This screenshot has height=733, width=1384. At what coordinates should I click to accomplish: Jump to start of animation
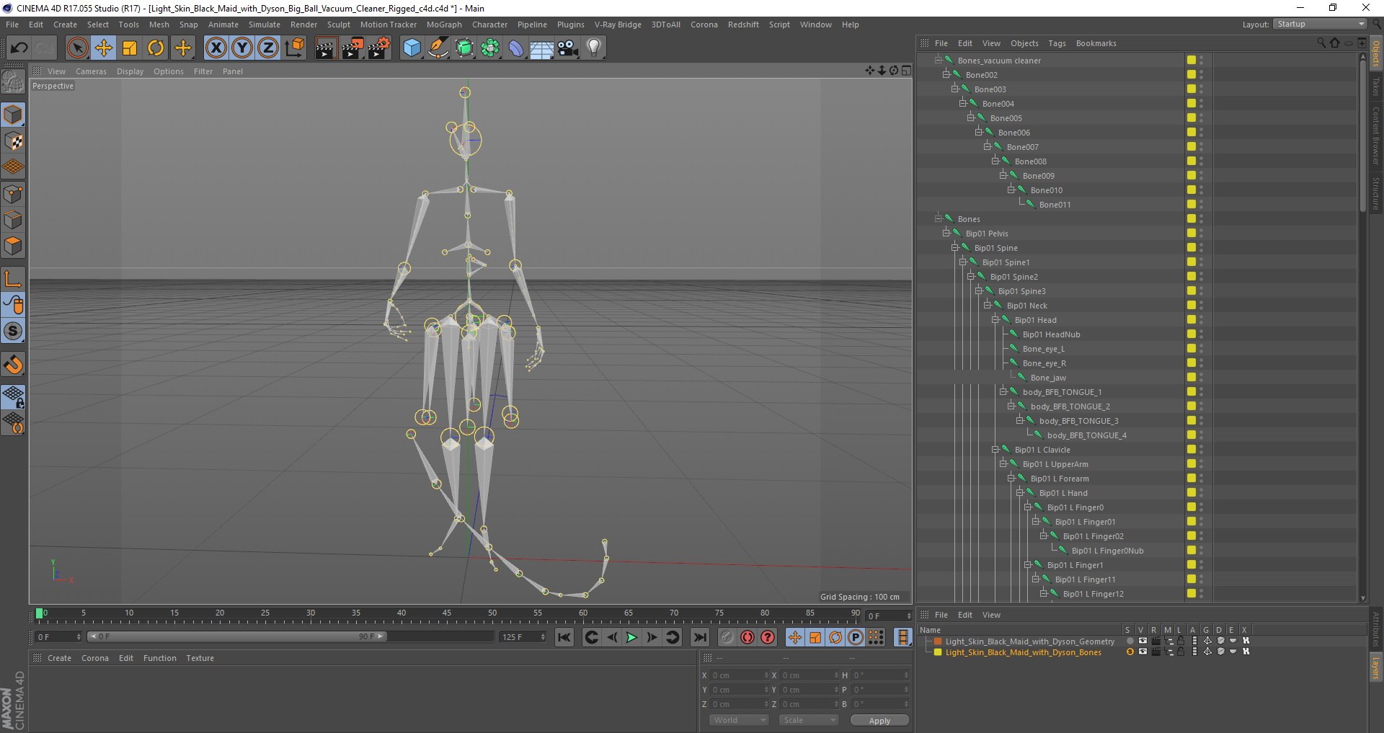tap(564, 637)
